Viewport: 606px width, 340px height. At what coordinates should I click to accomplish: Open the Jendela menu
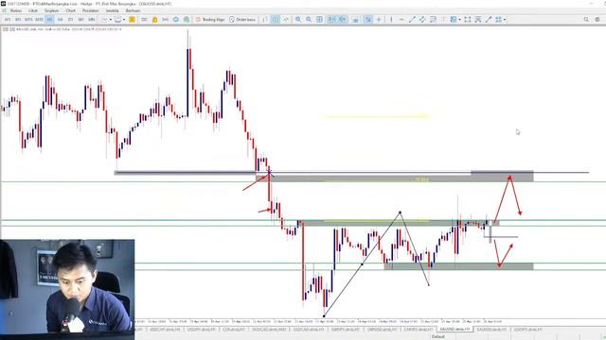pyautogui.click(x=113, y=10)
